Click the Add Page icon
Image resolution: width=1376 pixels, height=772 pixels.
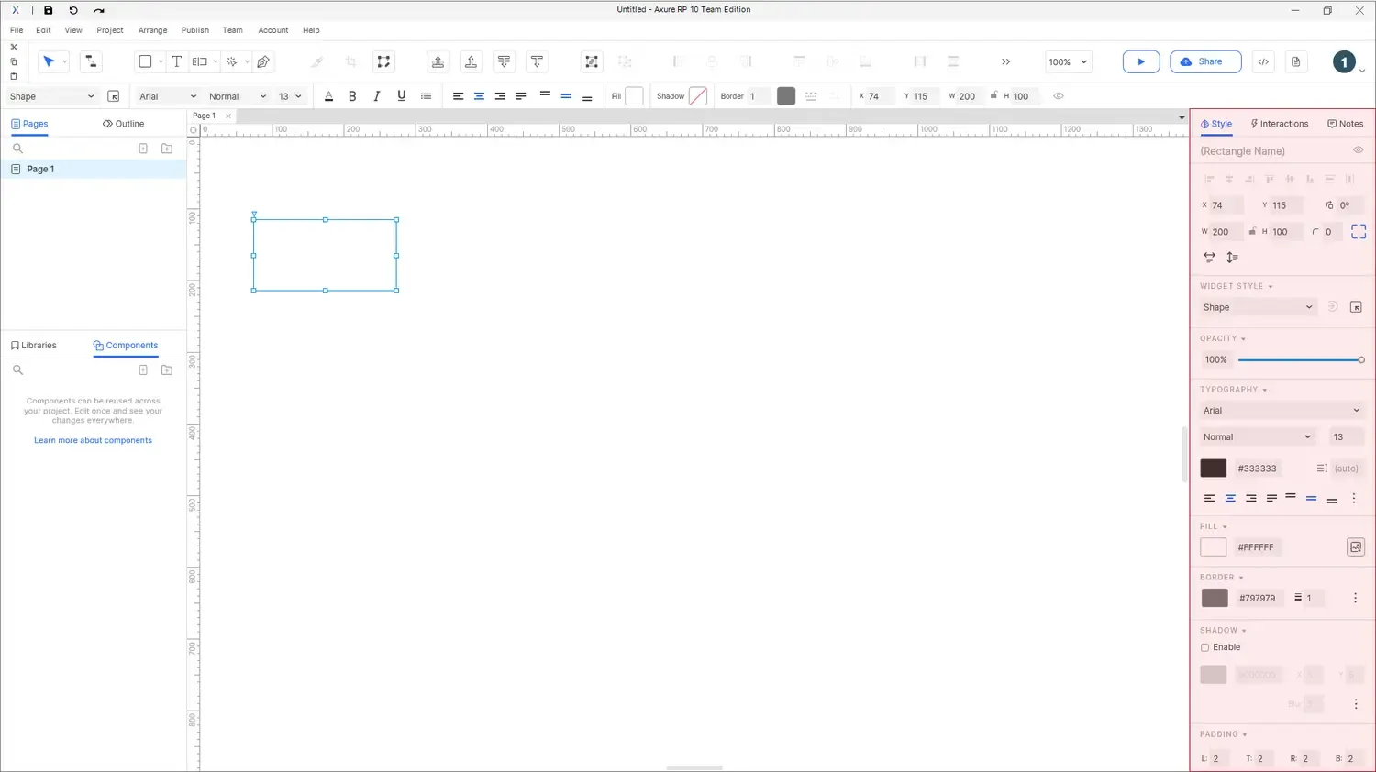point(143,149)
